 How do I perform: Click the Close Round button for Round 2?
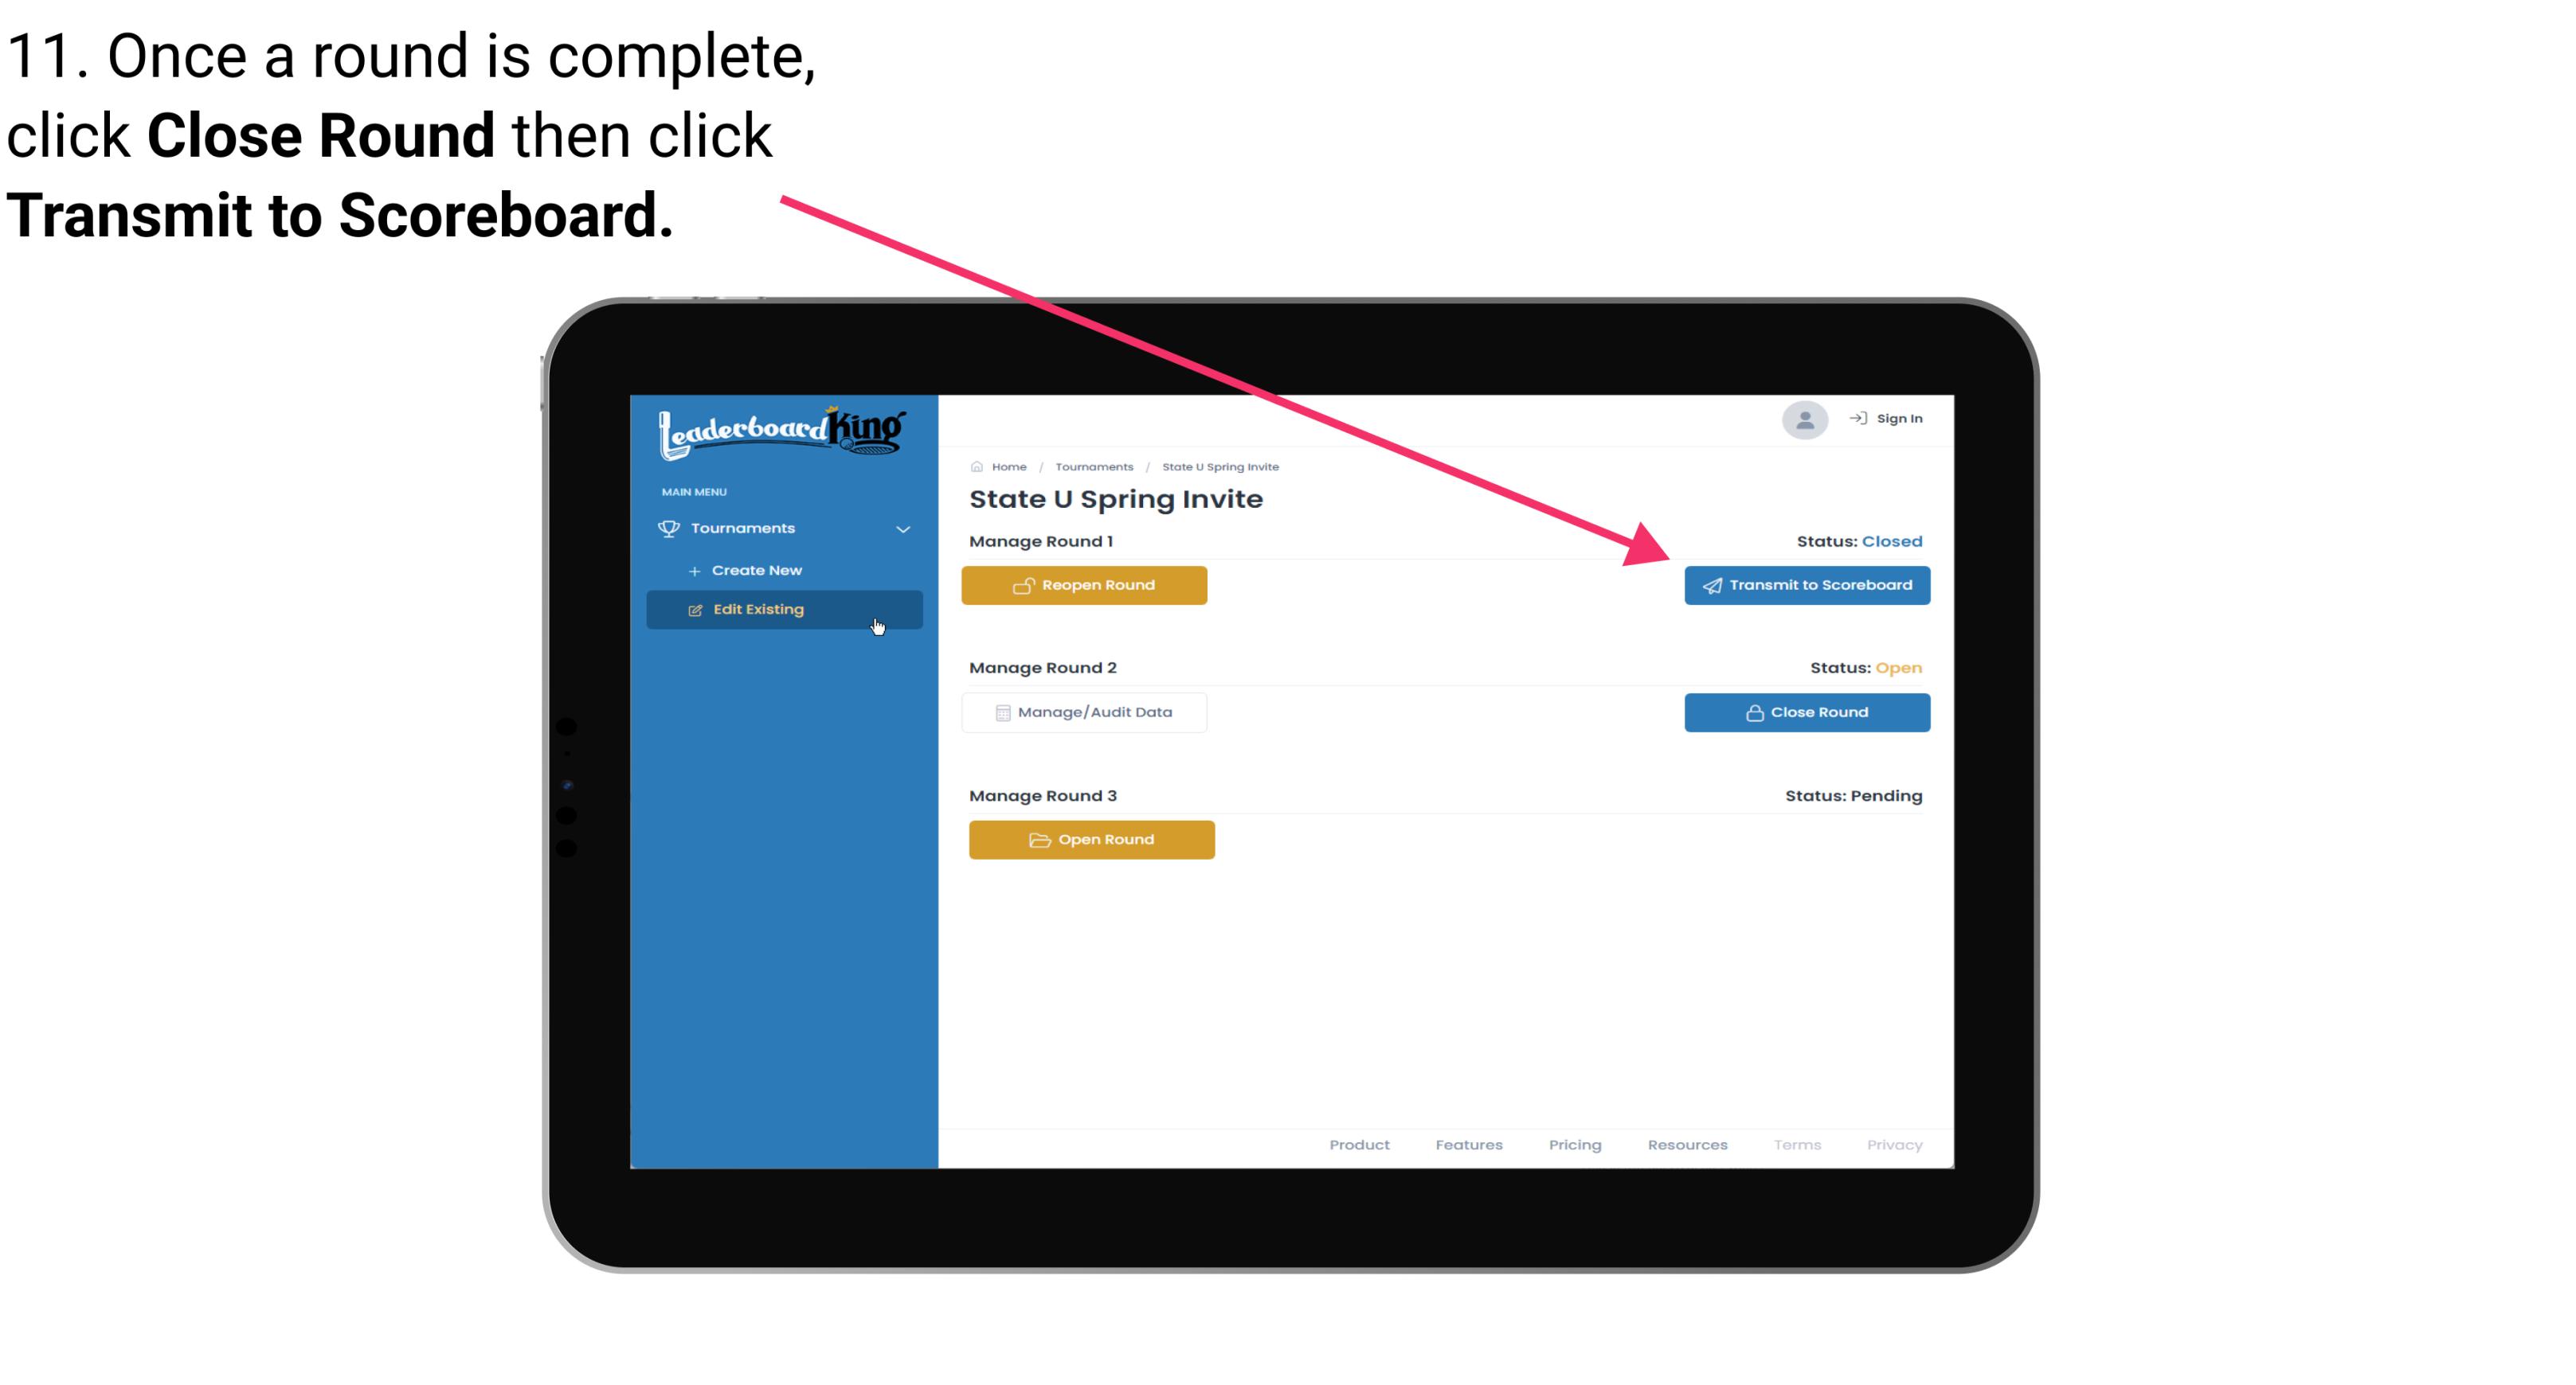(x=1807, y=712)
